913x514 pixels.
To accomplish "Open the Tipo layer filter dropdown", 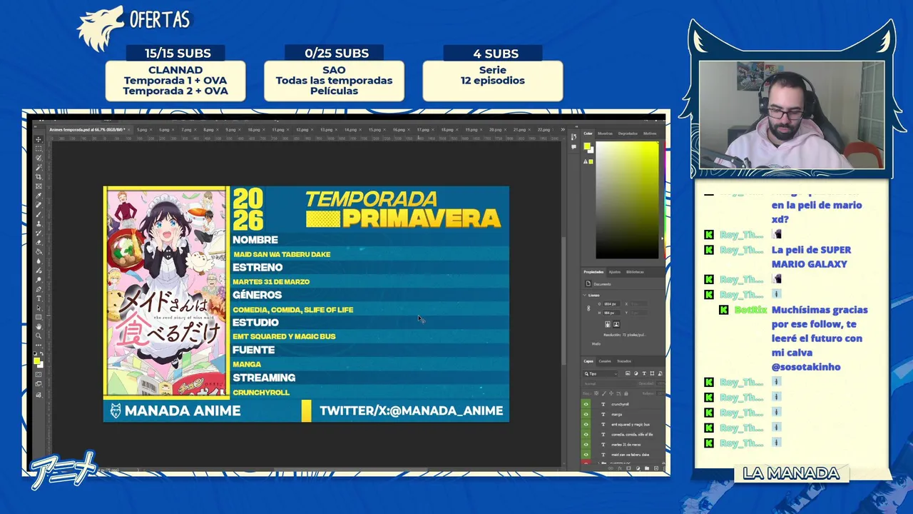I will (x=601, y=373).
